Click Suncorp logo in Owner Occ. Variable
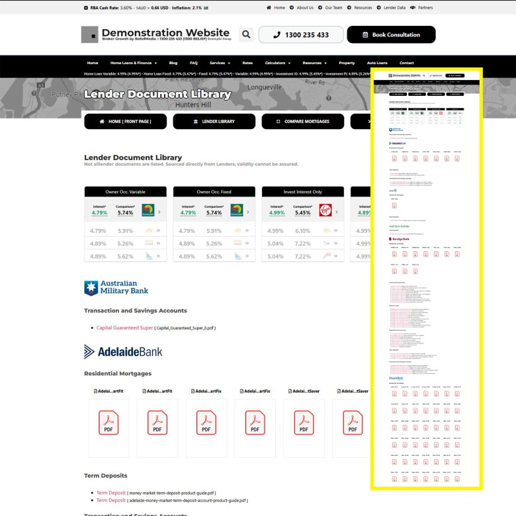 point(148,210)
